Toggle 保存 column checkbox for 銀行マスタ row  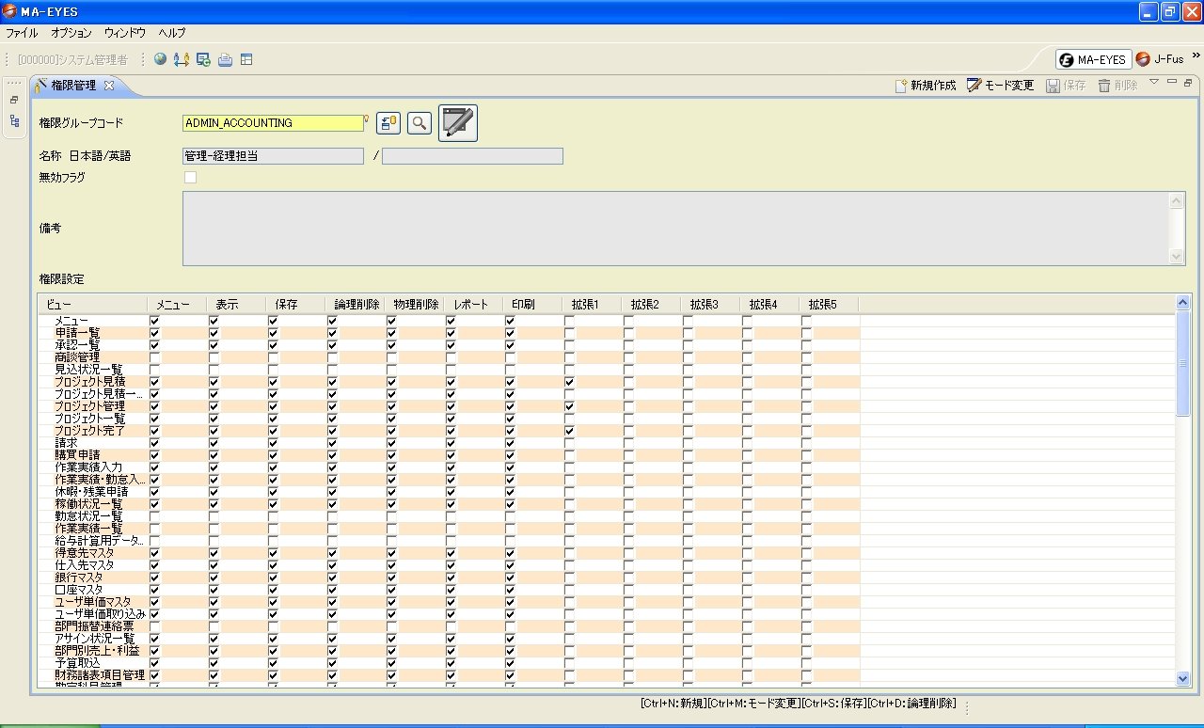coord(273,578)
